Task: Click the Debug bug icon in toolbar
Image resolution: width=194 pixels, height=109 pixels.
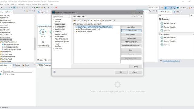Action: coord(32,8)
